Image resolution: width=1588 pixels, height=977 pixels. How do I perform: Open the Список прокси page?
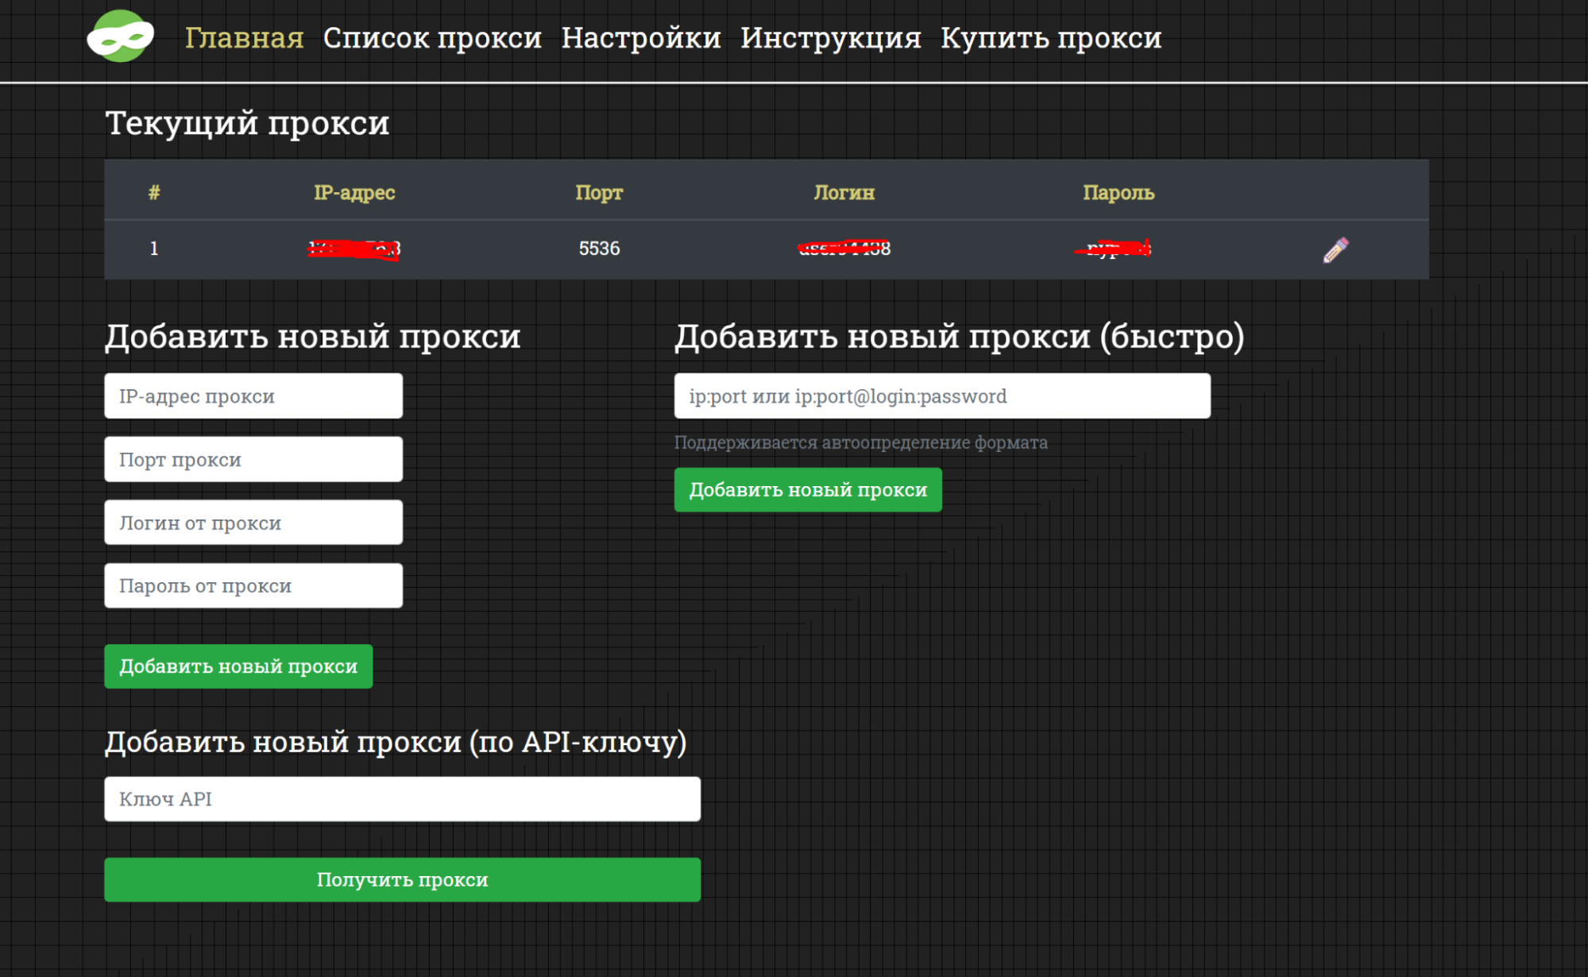(x=432, y=38)
